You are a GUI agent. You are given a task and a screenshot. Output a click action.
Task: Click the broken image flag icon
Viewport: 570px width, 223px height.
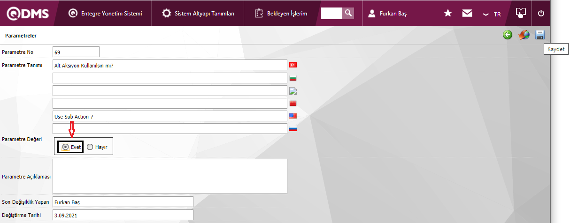click(x=293, y=90)
